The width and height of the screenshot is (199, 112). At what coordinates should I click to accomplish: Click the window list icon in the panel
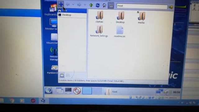(x=59, y=91)
